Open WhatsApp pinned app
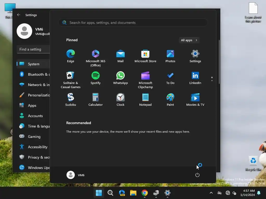This screenshot has height=199, width=266. 121,78
